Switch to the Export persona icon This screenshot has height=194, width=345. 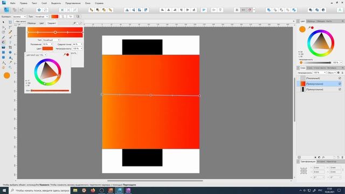point(22,10)
